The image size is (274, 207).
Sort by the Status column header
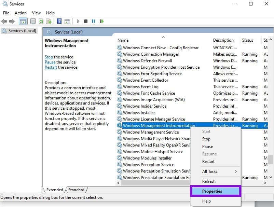(x=250, y=40)
